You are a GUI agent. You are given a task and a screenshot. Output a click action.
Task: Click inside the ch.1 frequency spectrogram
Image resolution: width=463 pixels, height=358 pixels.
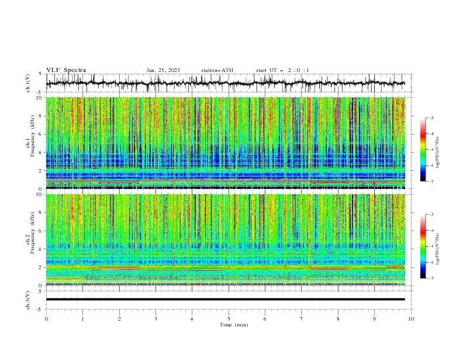point(225,143)
